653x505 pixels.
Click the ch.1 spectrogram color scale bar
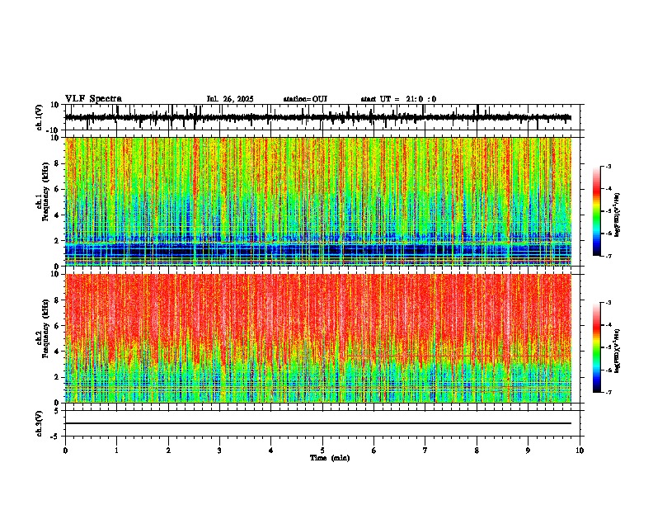coord(597,211)
